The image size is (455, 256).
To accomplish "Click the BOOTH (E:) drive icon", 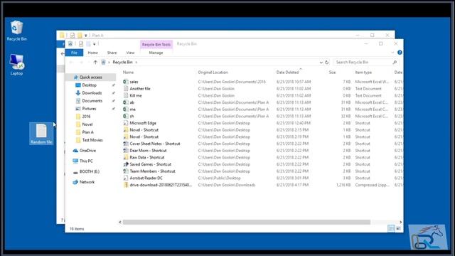I will click(x=75, y=172).
